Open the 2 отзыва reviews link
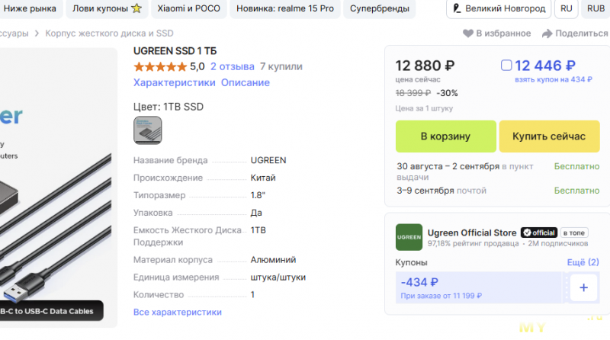Image resolution: width=610 pixels, height=340 pixels. click(x=233, y=66)
